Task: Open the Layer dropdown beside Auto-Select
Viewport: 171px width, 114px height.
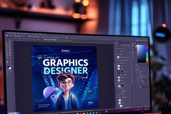Action: pyautogui.click(x=25, y=36)
